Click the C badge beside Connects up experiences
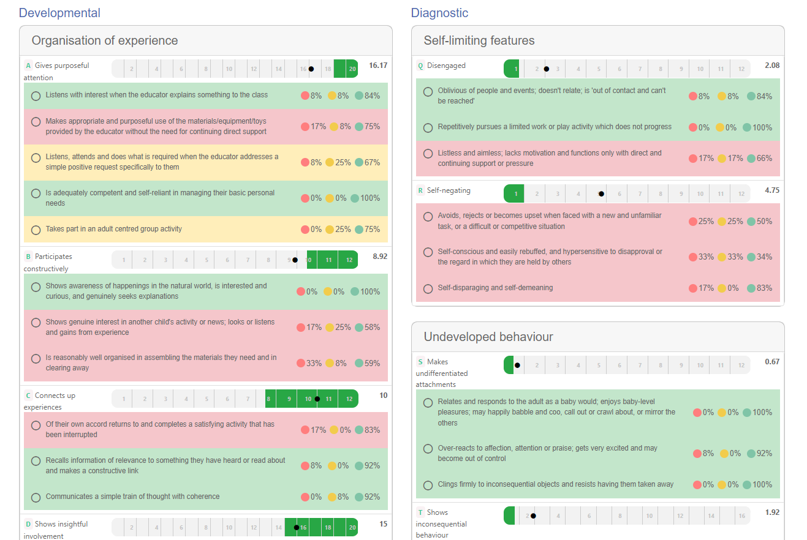 click(28, 396)
